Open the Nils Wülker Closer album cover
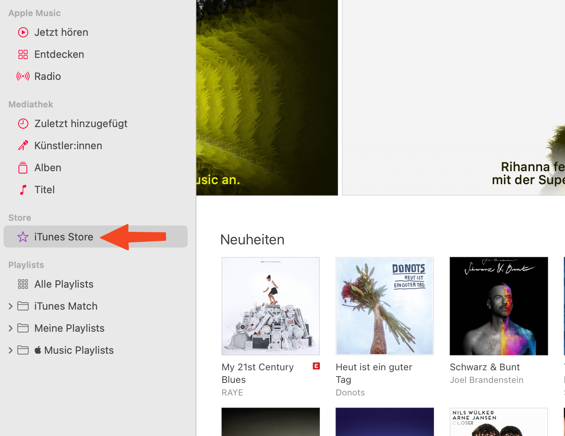The width and height of the screenshot is (565, 436). point(499,422)
